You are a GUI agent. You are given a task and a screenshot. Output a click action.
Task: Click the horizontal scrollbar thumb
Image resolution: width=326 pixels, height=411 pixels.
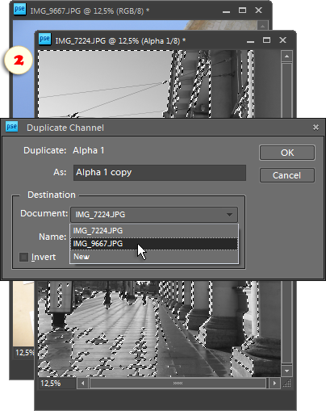(x=178, y=383)
